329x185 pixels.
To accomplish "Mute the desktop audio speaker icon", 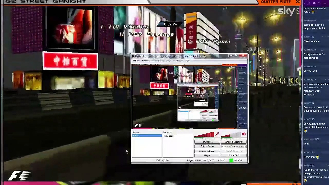I will tap(244, 134).
